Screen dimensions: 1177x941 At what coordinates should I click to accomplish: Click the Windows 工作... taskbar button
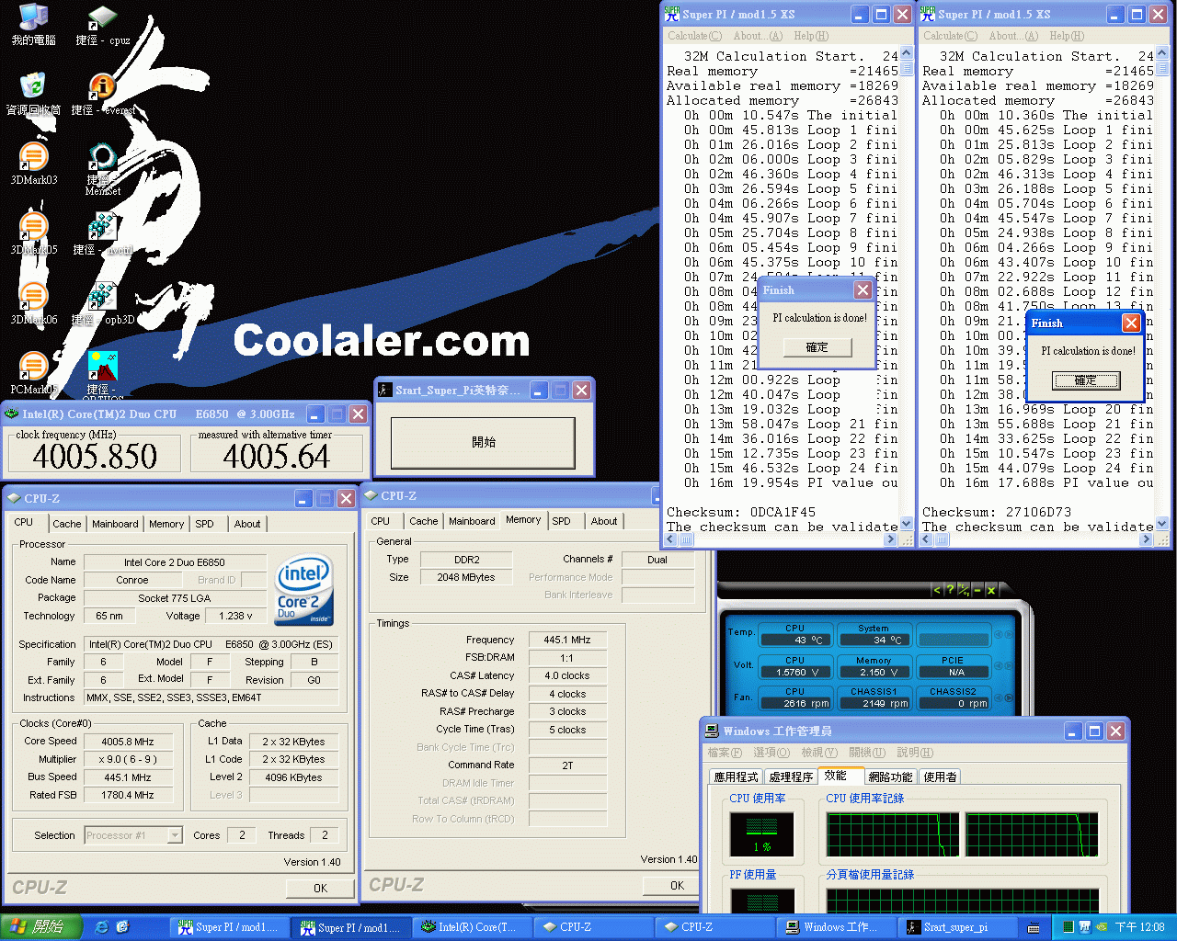[834, 927]
